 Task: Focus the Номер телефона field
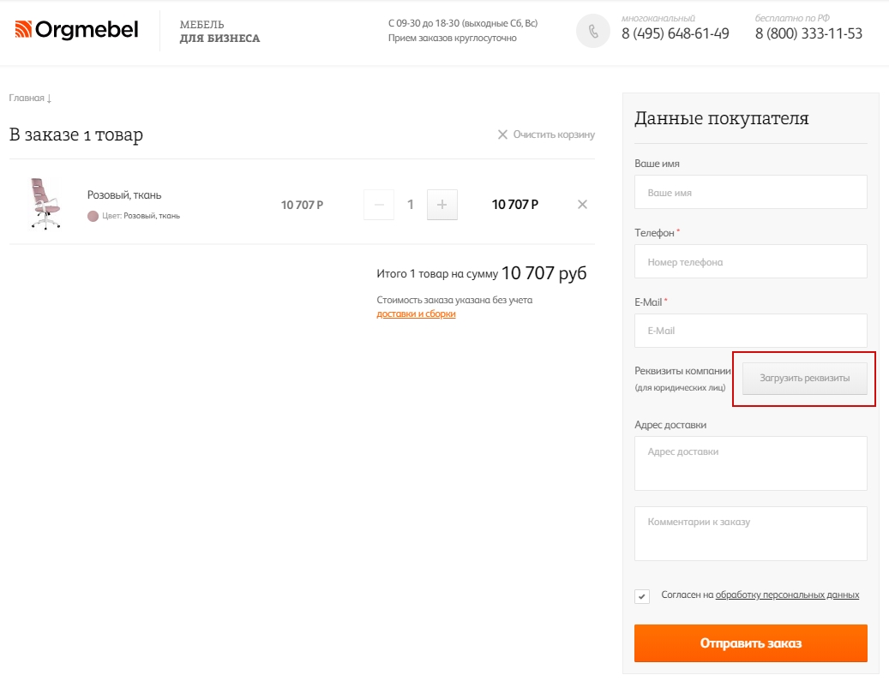click(751, 261)
